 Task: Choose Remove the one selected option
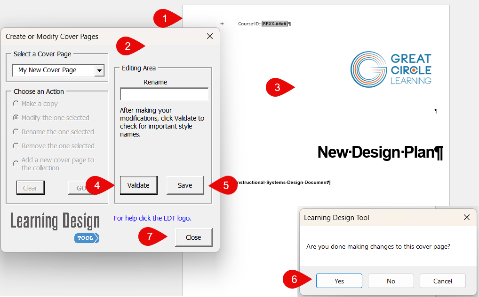(x=16, y=146)
